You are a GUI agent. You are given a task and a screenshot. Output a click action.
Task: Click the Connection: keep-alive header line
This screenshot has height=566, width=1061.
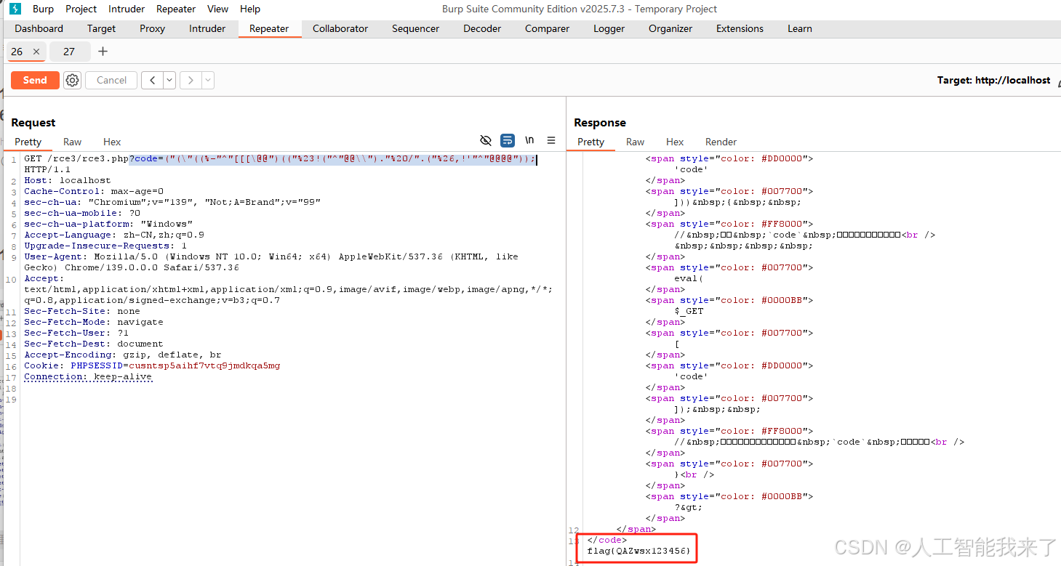pos(88,376)
